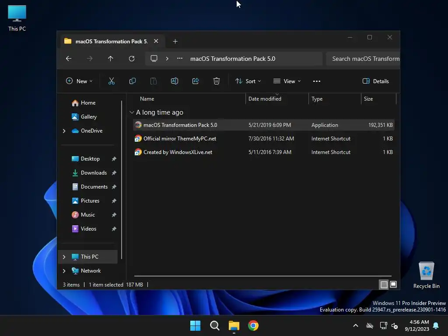Show hidden system tray icons

(x=356, y=325)
